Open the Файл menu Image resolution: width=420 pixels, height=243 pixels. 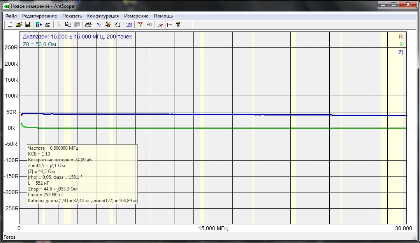(11, 16)
